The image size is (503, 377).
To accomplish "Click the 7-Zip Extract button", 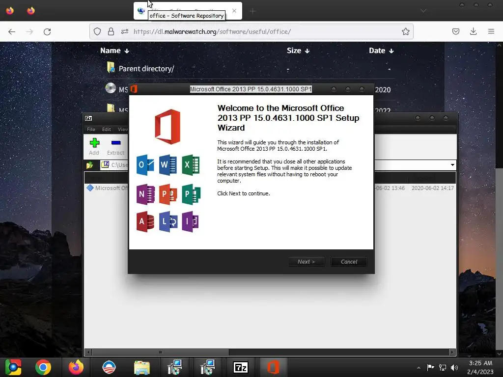I will (116, 146).
